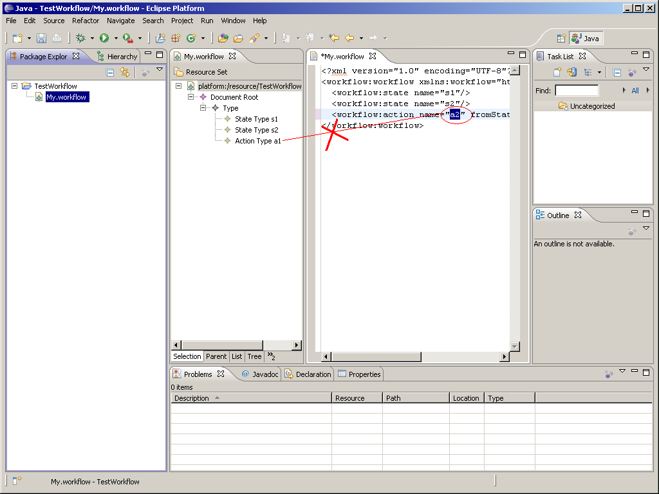Open the Package Explorer view menu arrow
Screen dimensions: 659x494
[160, 69]
